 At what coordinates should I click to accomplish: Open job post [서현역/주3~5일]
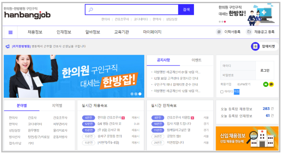pyautogui.click(x=108, y=143)
